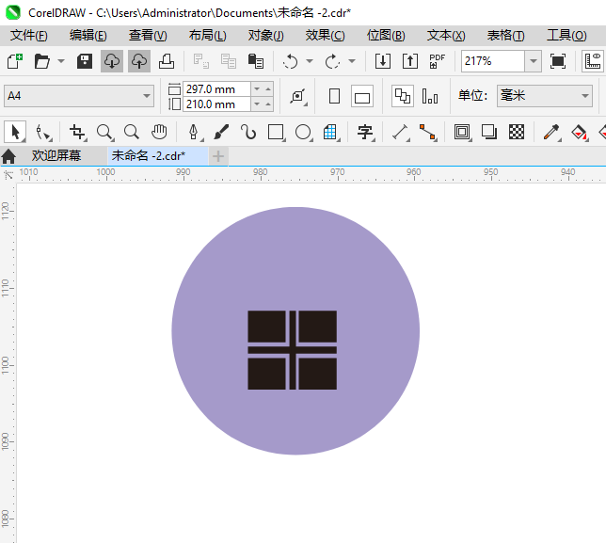Select the Pan hand tool
Image resolution: width=606 pixels, height=543 pixels.
[159, 132]
